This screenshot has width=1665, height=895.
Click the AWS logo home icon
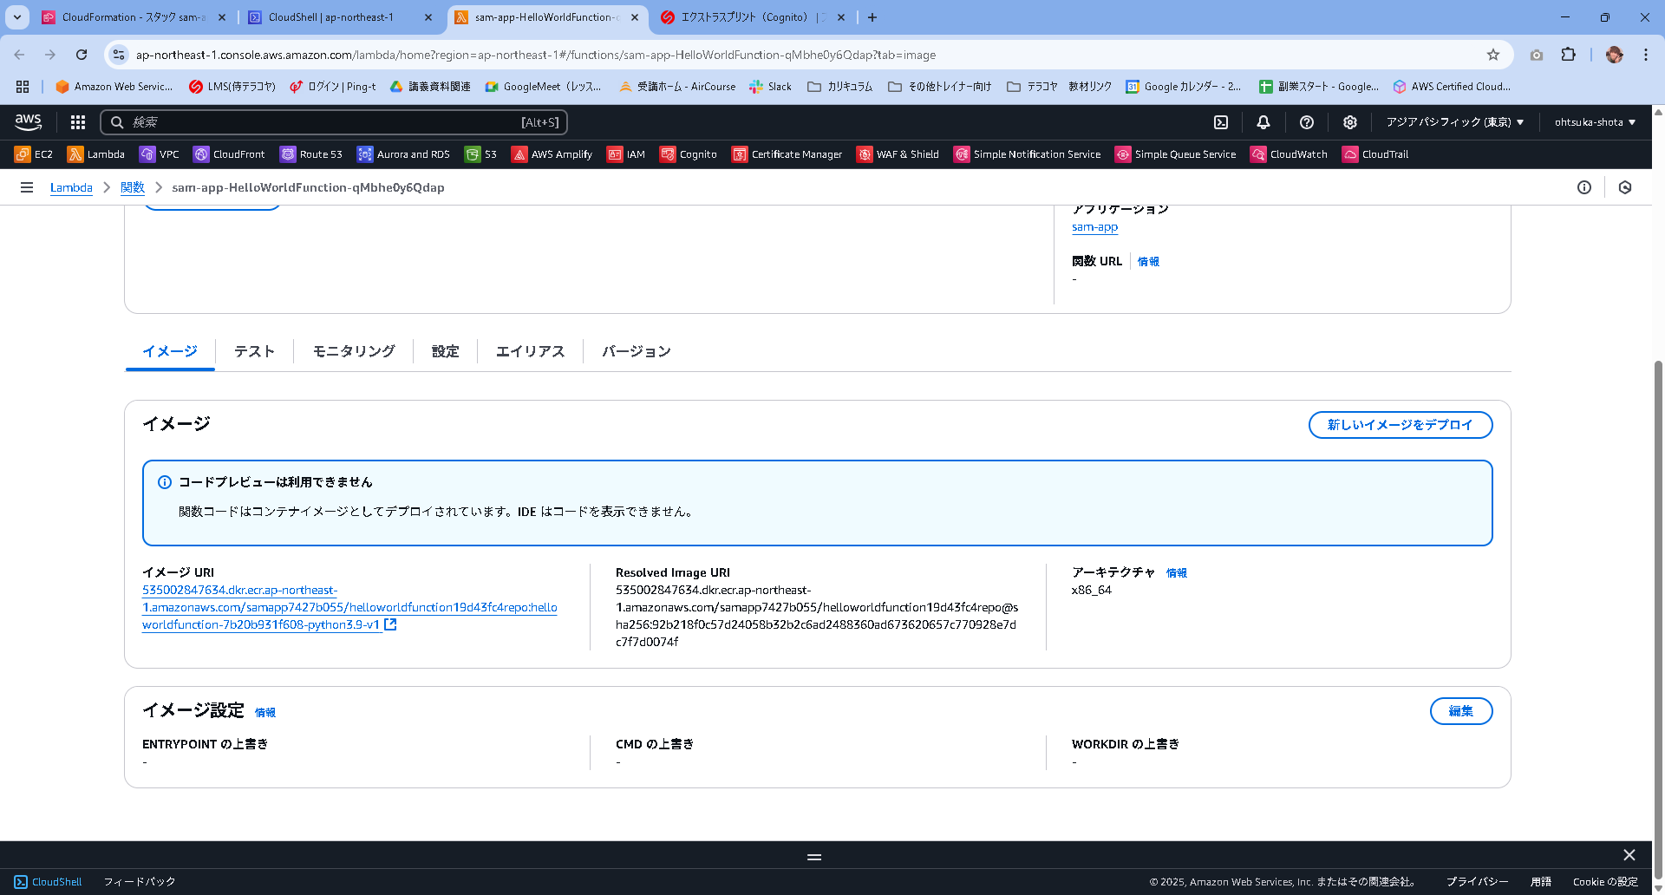(29, 122)
